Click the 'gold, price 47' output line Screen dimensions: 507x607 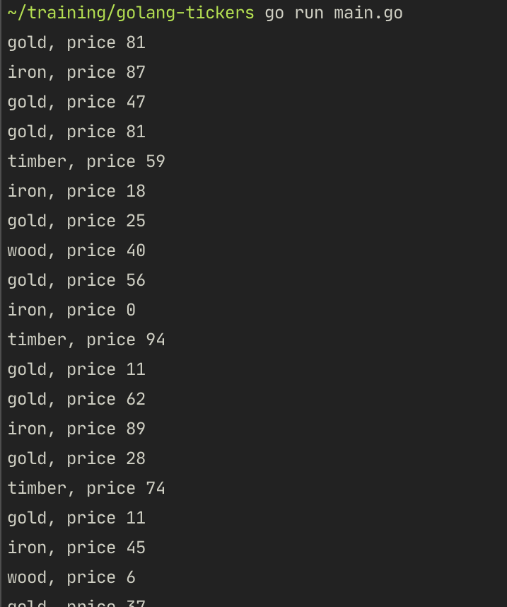click(x=76, y=103)
